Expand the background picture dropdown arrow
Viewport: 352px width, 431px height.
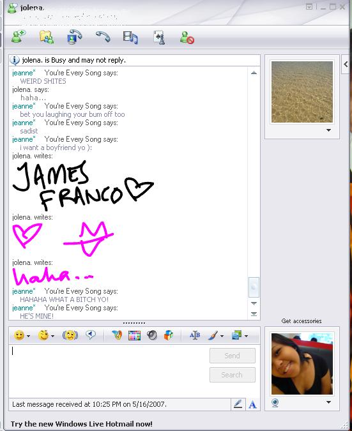click(246, 336)
